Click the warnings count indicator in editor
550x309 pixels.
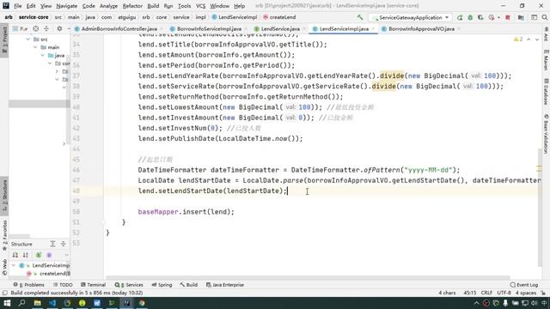[518, 39]
